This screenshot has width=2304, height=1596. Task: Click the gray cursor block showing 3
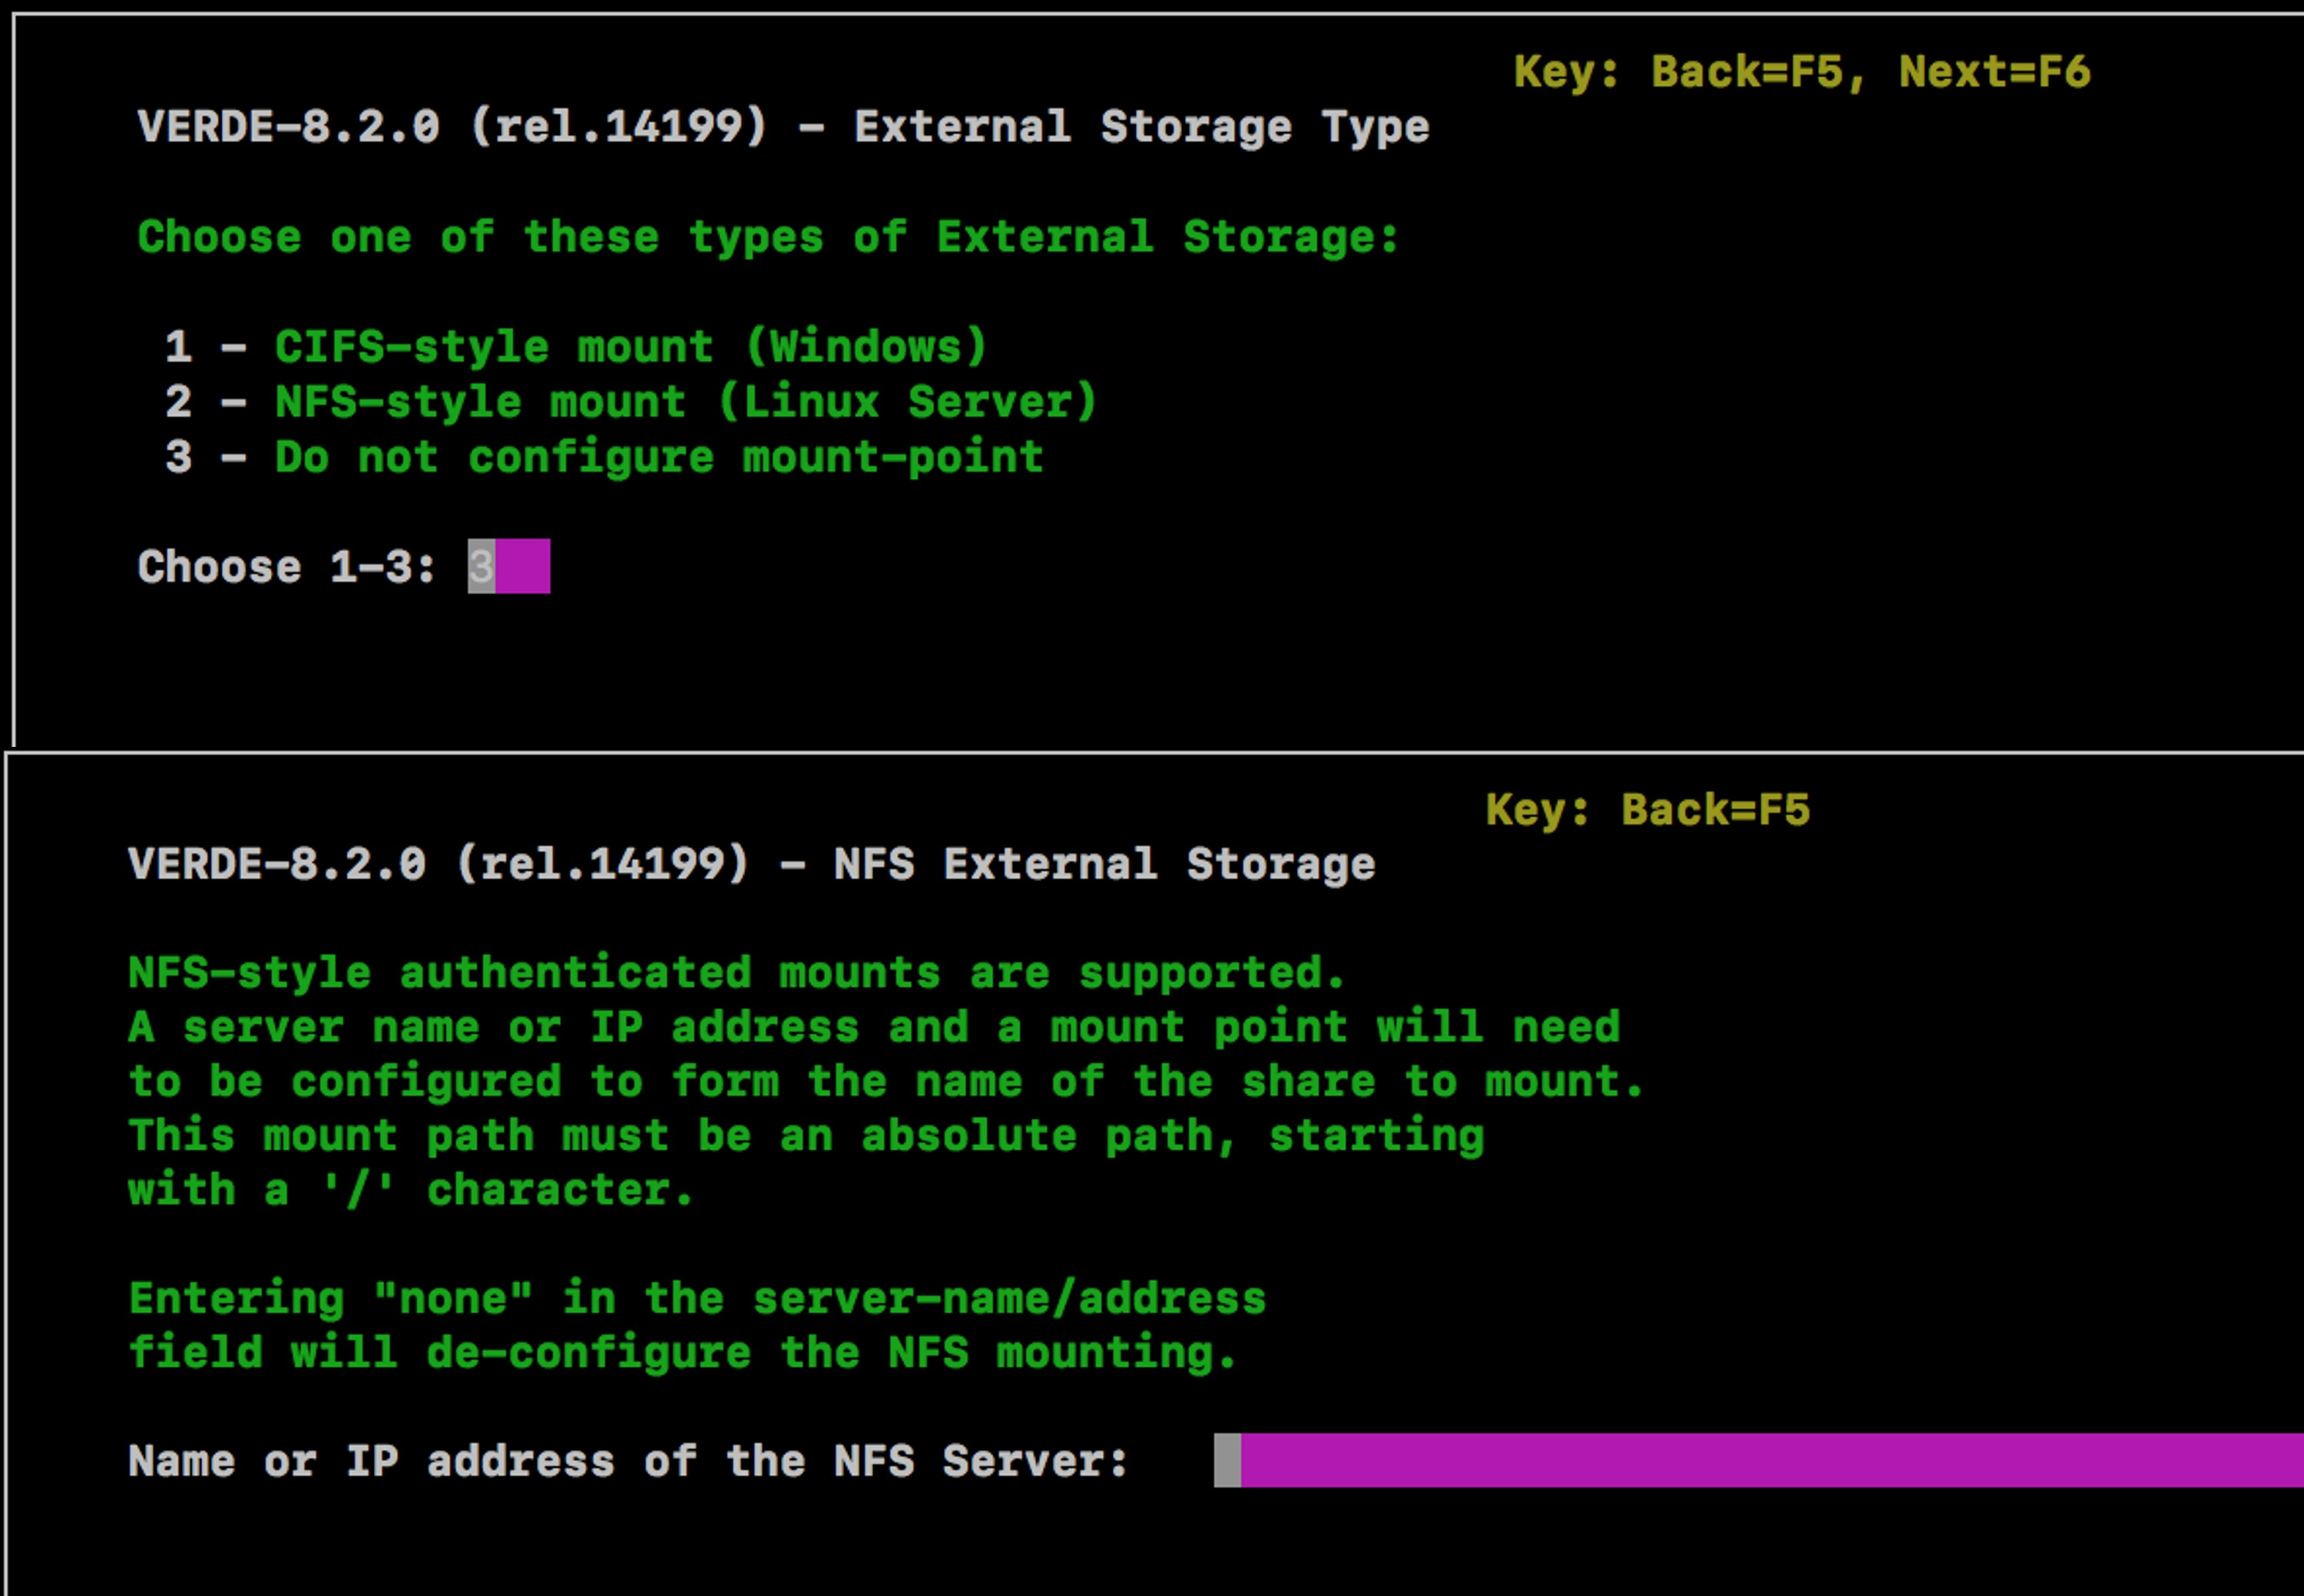point(482,566)
